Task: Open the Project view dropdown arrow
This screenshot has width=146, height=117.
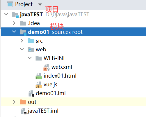Action: pyautogui.click(x=40, y=4)
